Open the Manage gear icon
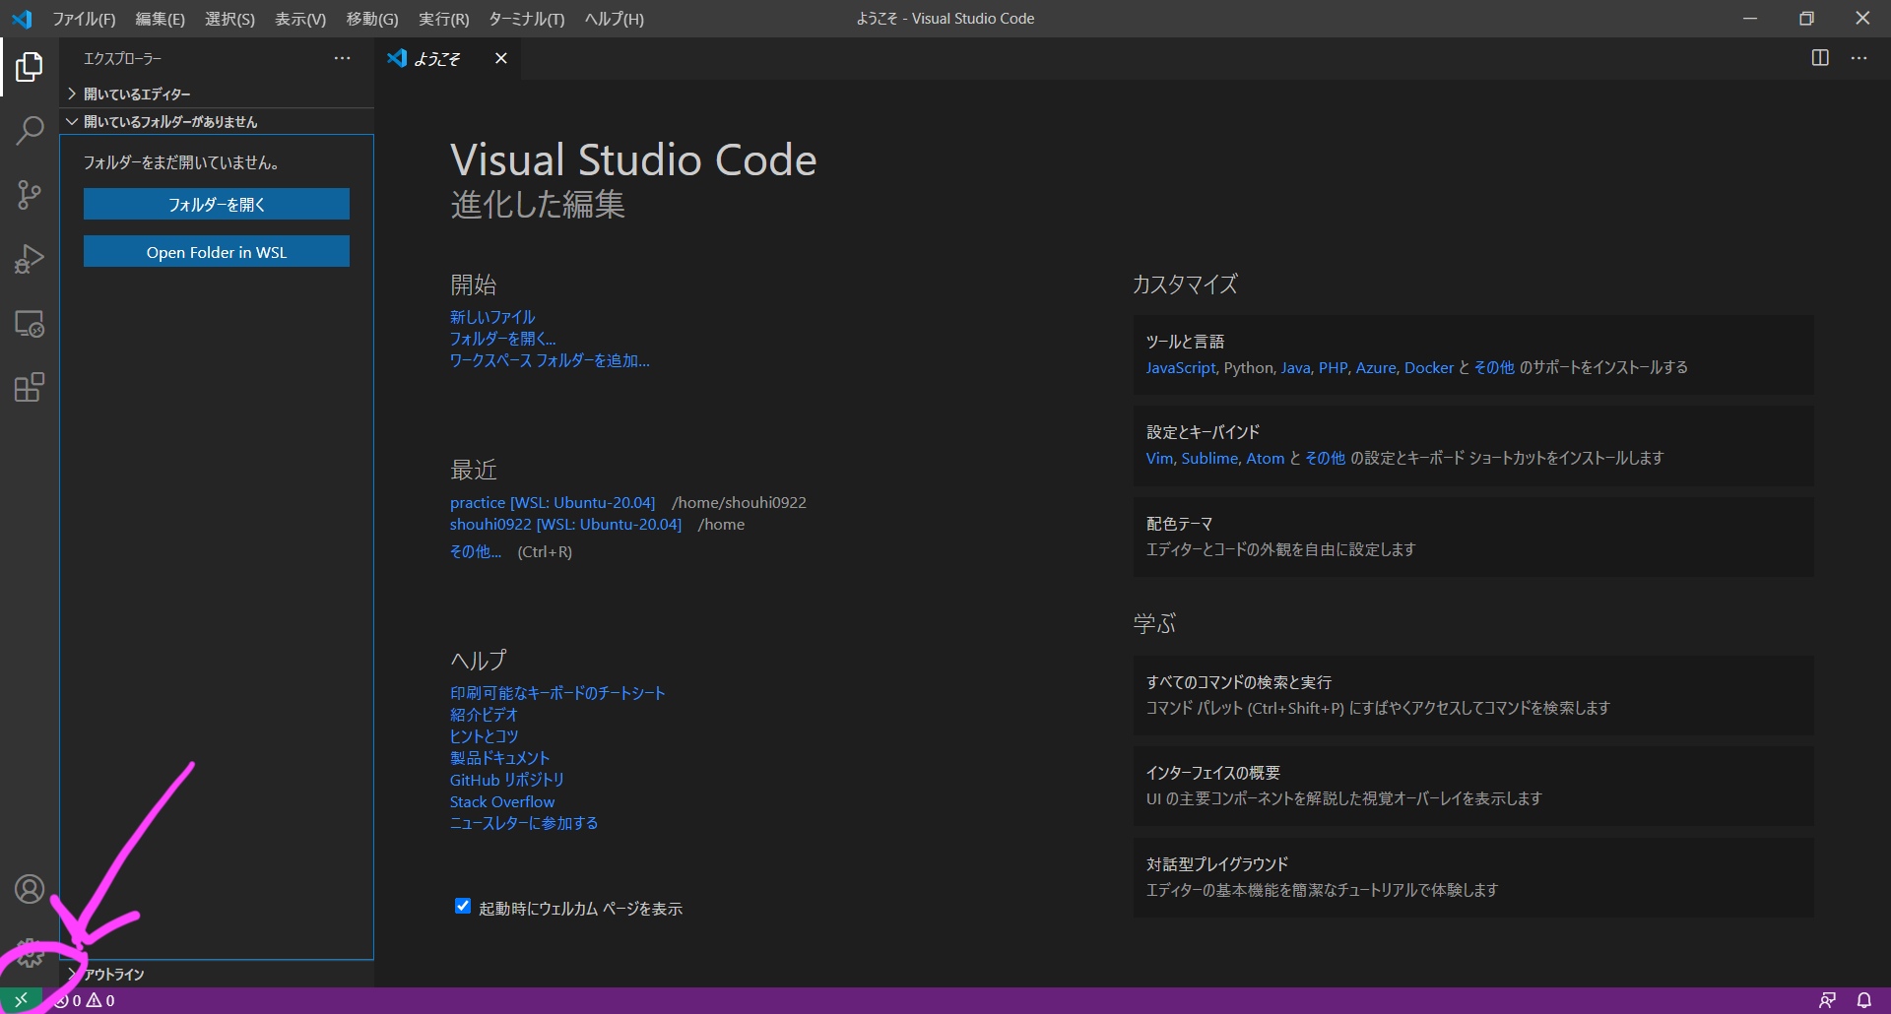This screenshot has width=1891, height=1014. coord(30,953)
